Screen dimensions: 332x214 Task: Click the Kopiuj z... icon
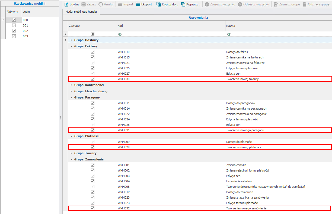(183, 4)
